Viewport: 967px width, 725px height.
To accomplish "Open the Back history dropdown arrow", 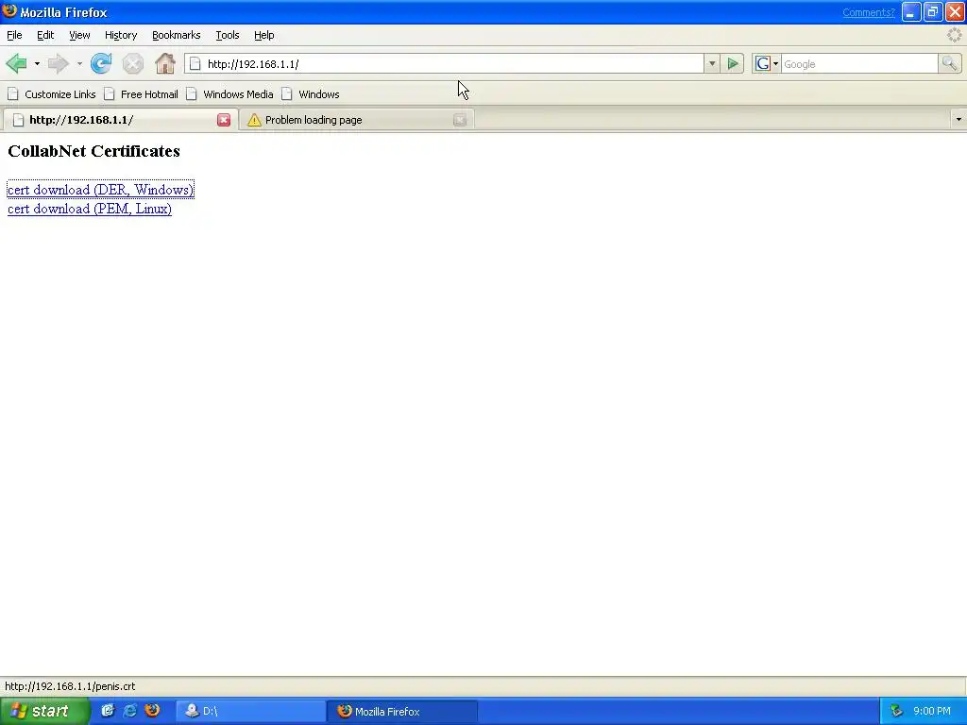I will click(37, 63).
